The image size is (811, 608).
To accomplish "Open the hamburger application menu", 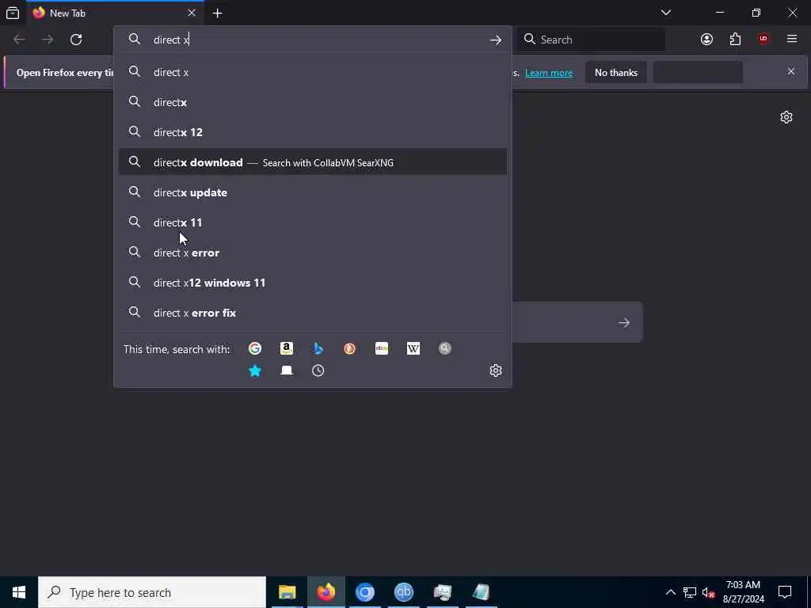I will click(x=792, y=39).
